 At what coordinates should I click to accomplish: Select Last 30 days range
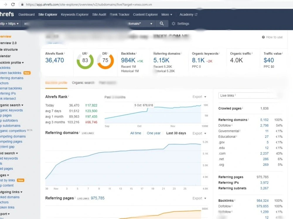[x=176, y=133]
